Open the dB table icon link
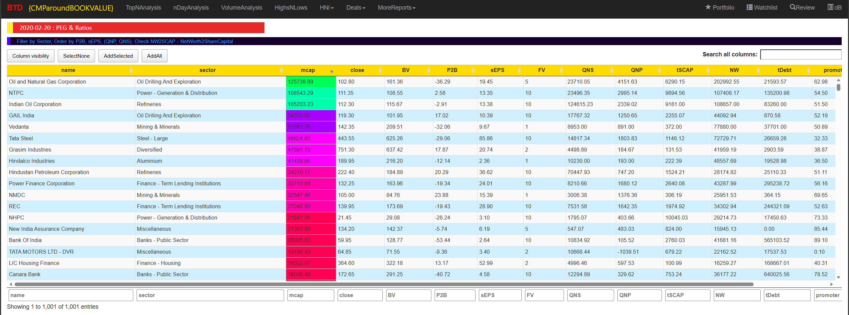This screenshot has width=849, height=315. click(x=834, y=7)
